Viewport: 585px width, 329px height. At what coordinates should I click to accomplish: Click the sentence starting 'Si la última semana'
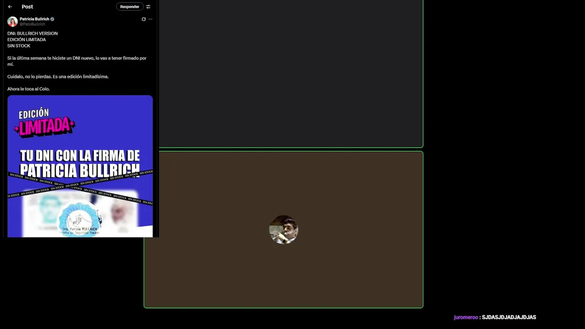click(77, 61)
